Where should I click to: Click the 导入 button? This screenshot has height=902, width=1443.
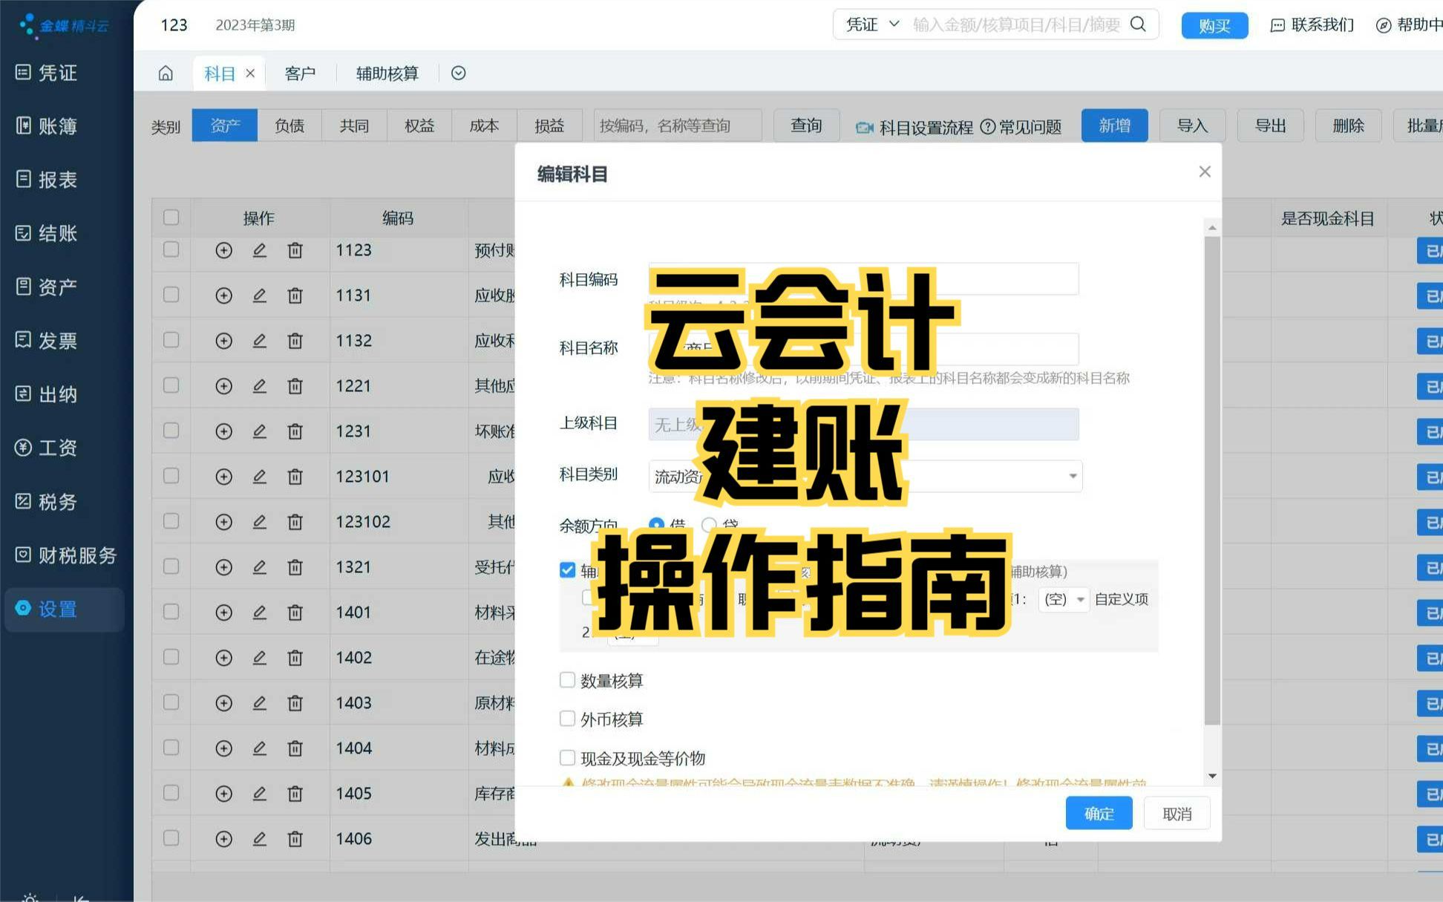click(1193, 125)
